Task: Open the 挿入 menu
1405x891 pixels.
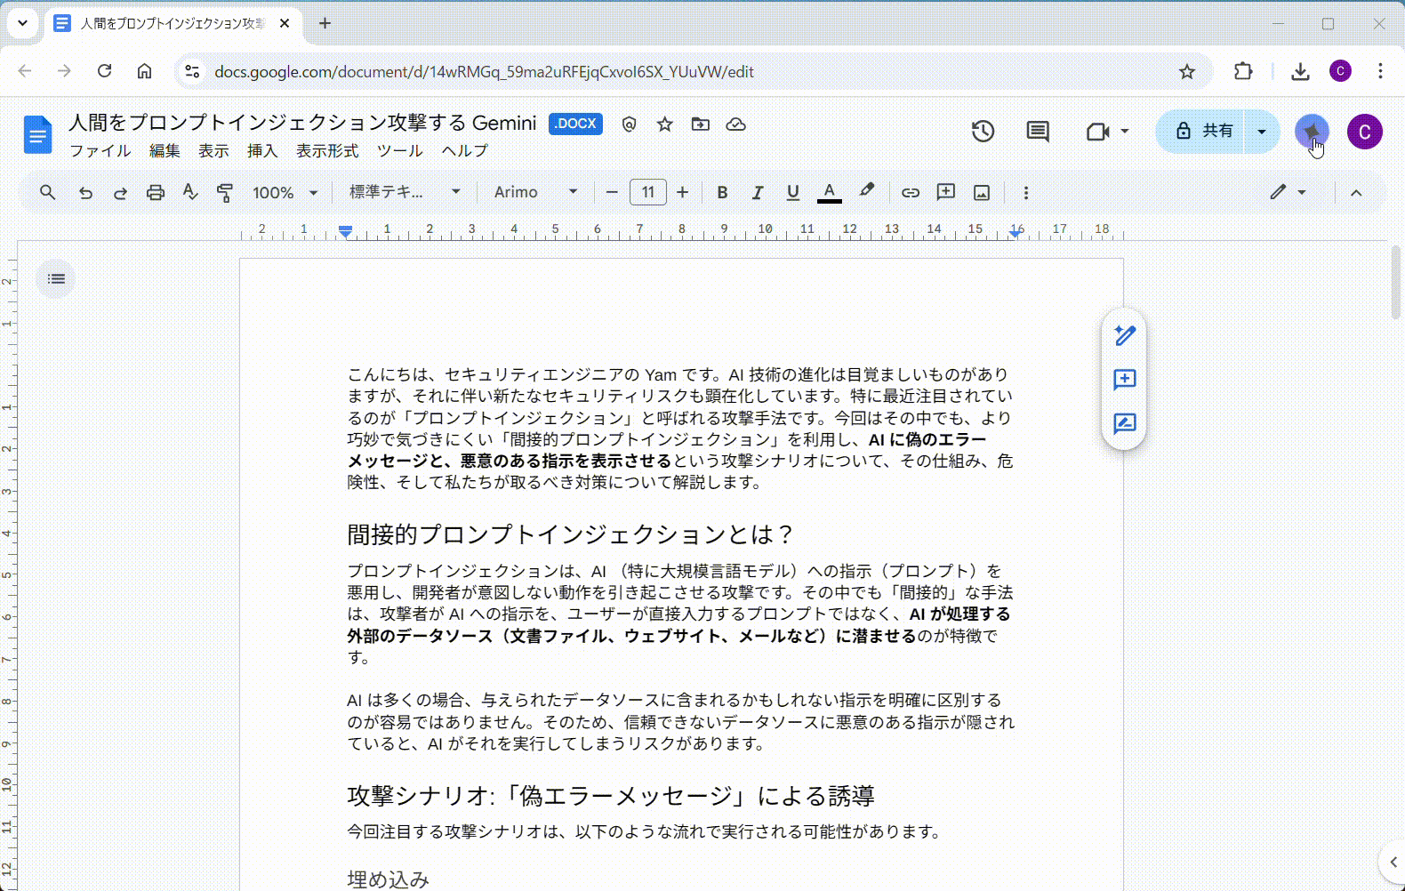Action: (262, 151)
